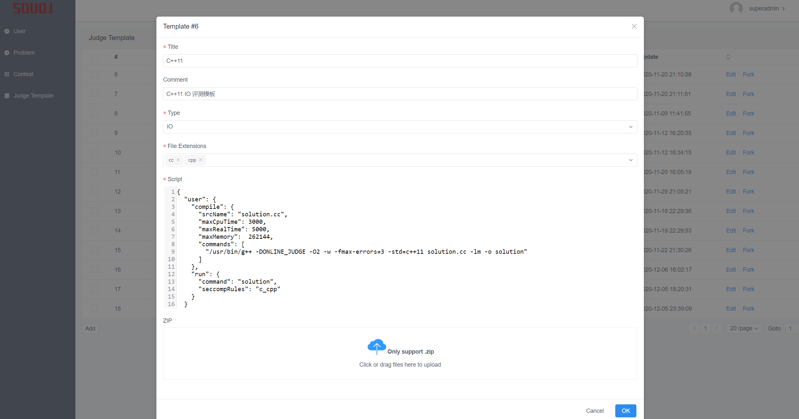The height and width of the screenshot is (419, 799).
Task: Edit the Title input field
Action: coord(400,61)
